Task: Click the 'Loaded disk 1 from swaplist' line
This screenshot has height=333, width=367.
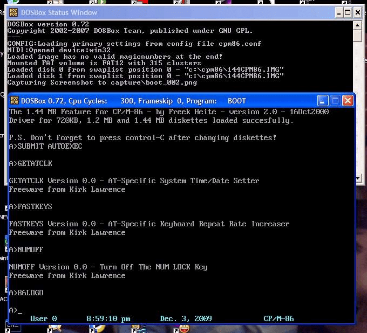Action: [x=146, y=76]
